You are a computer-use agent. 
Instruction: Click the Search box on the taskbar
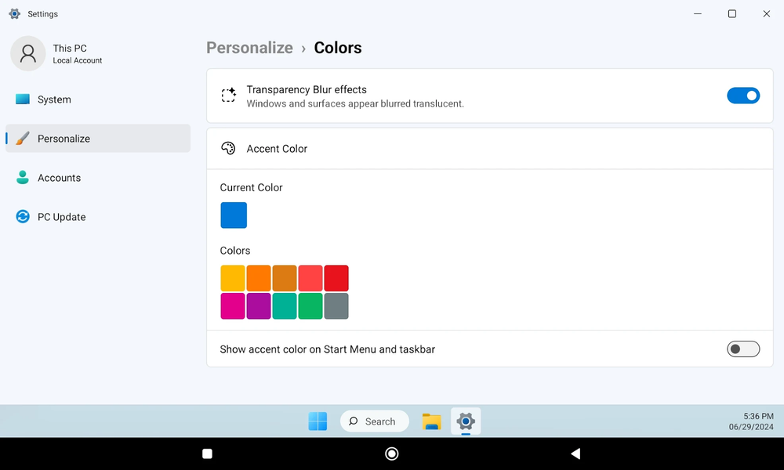(x=375, y=421)
